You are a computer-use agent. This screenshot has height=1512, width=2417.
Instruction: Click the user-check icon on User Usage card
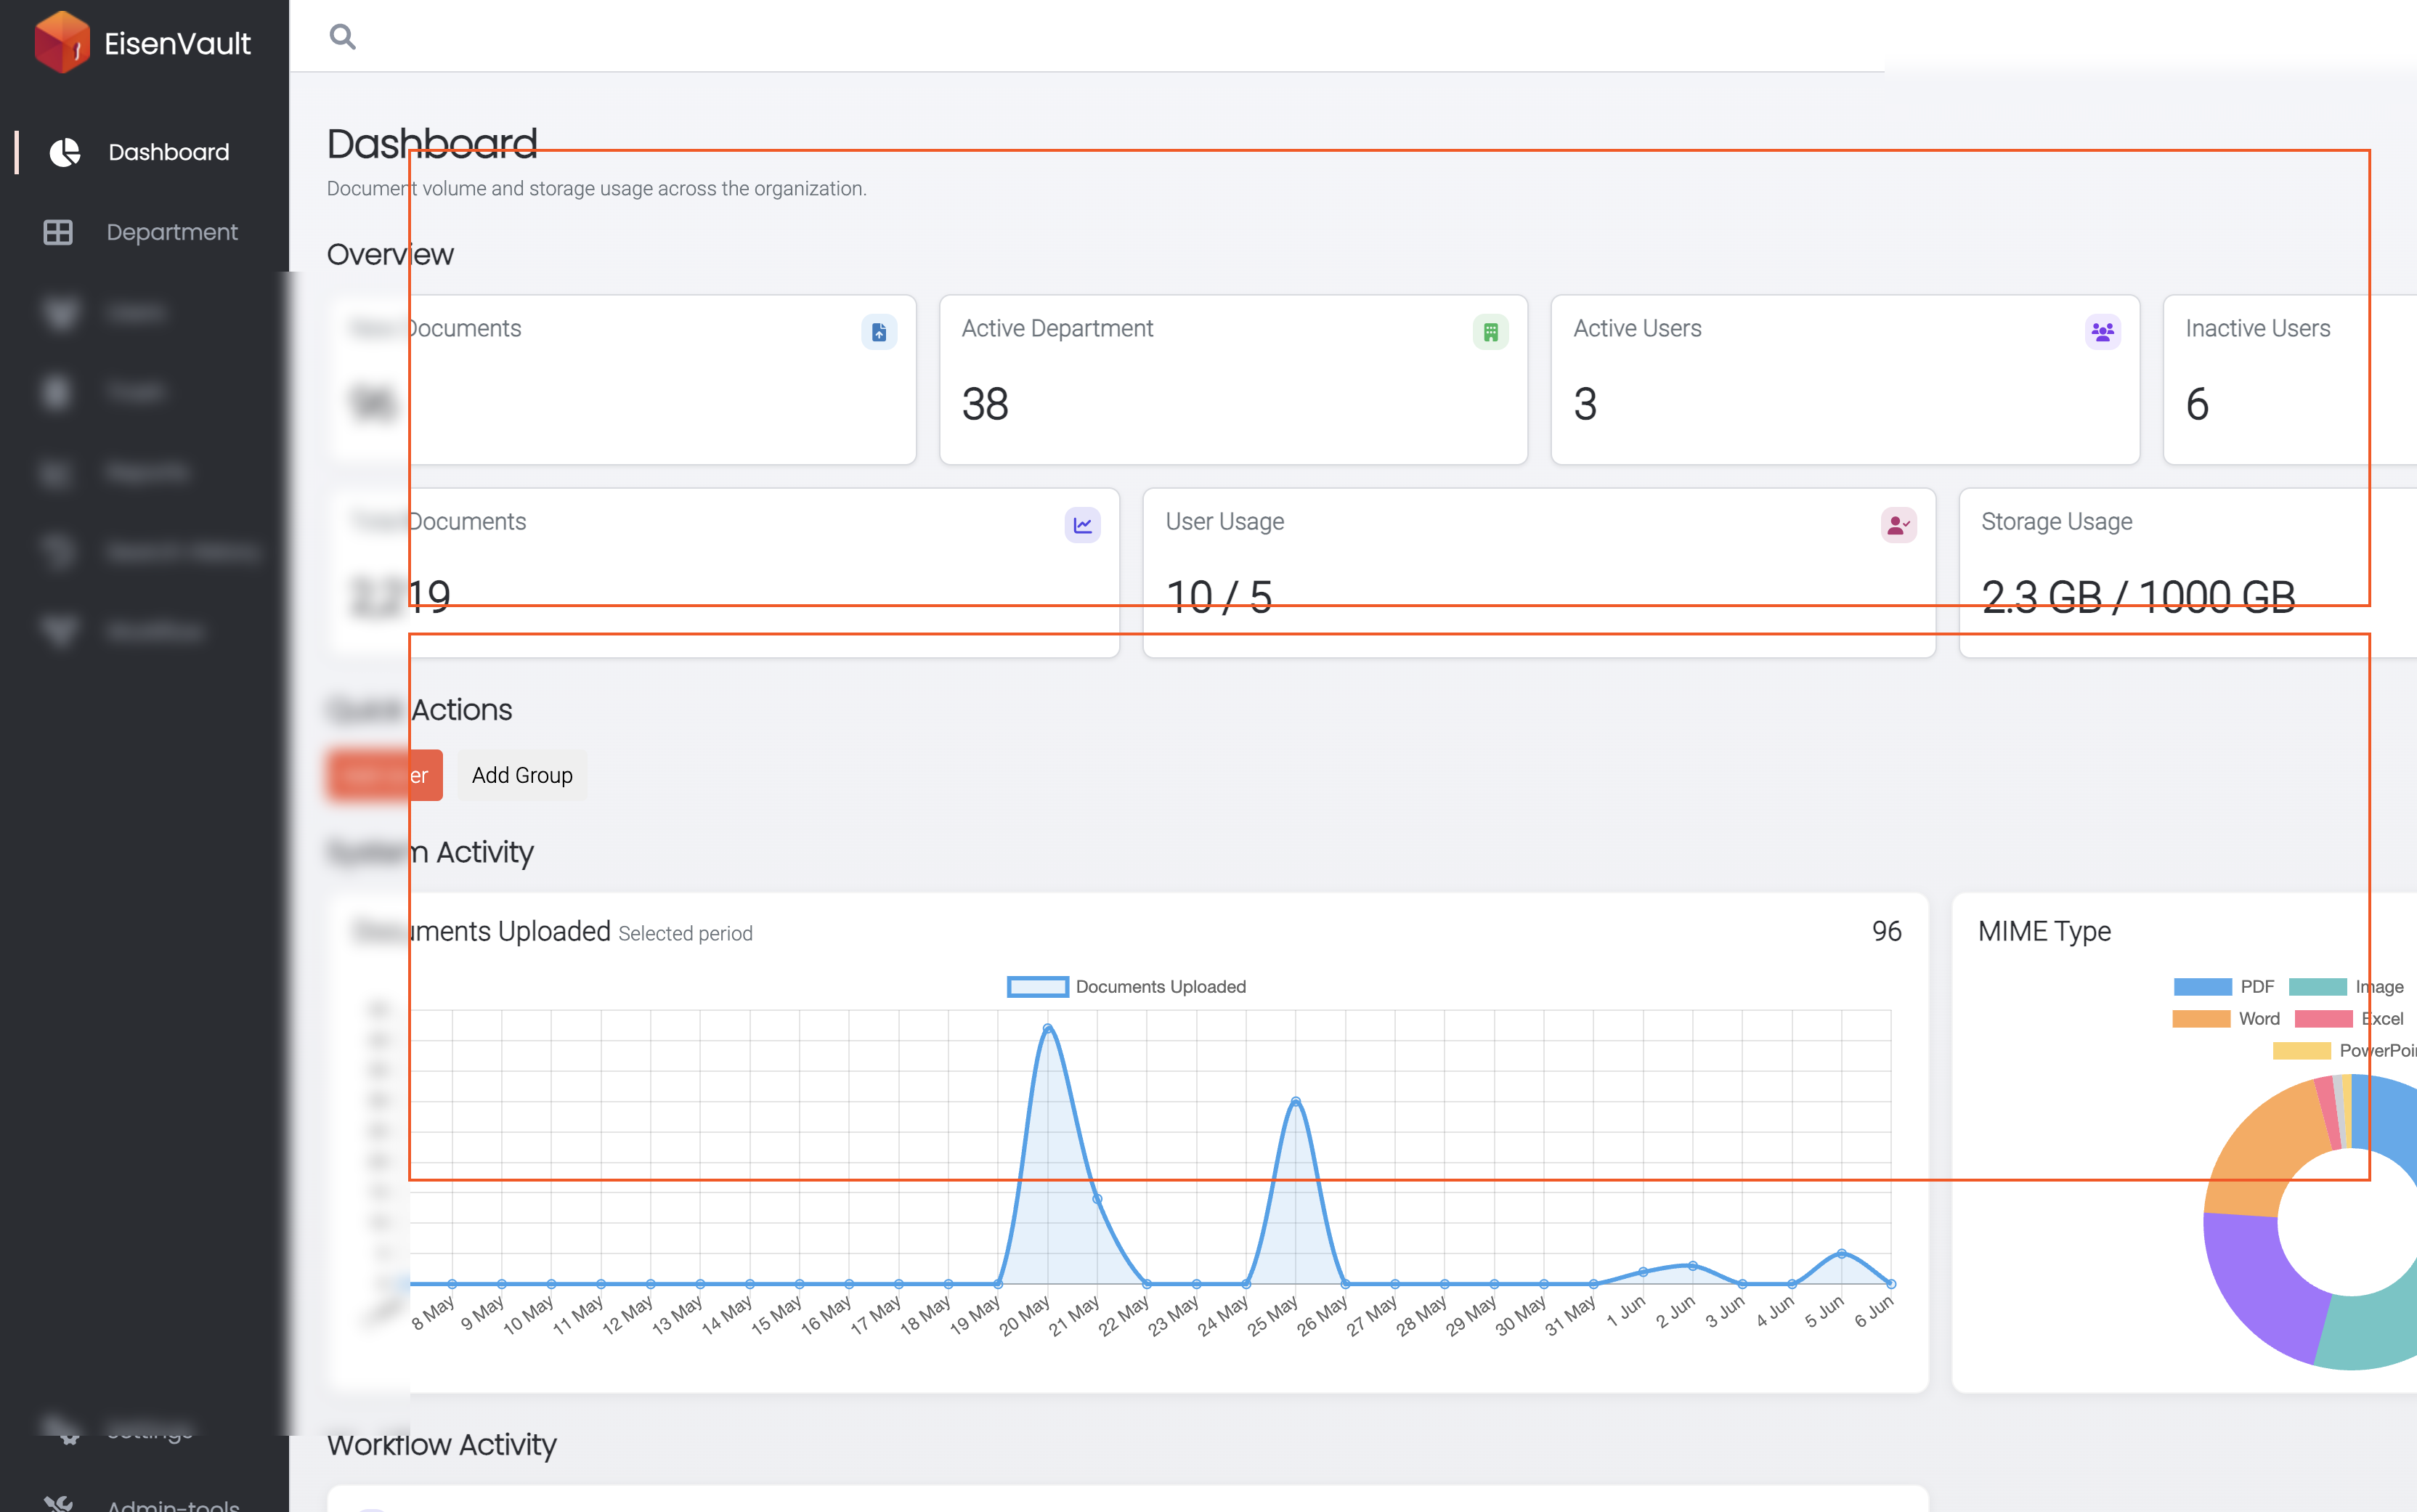pyautogui.click(x=1898, y=525)
